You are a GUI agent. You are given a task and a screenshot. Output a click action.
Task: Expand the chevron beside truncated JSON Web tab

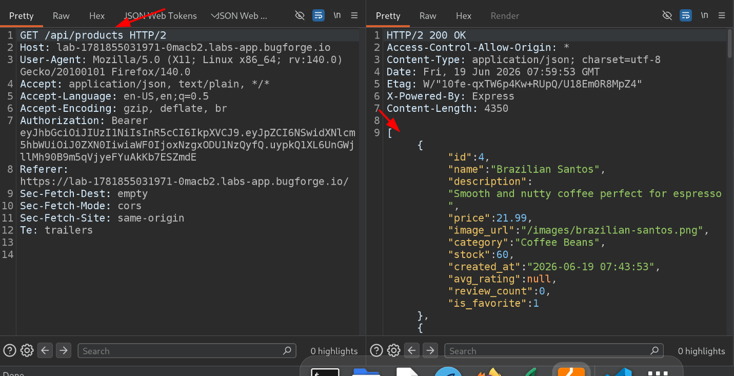click(x=214, y=16)
